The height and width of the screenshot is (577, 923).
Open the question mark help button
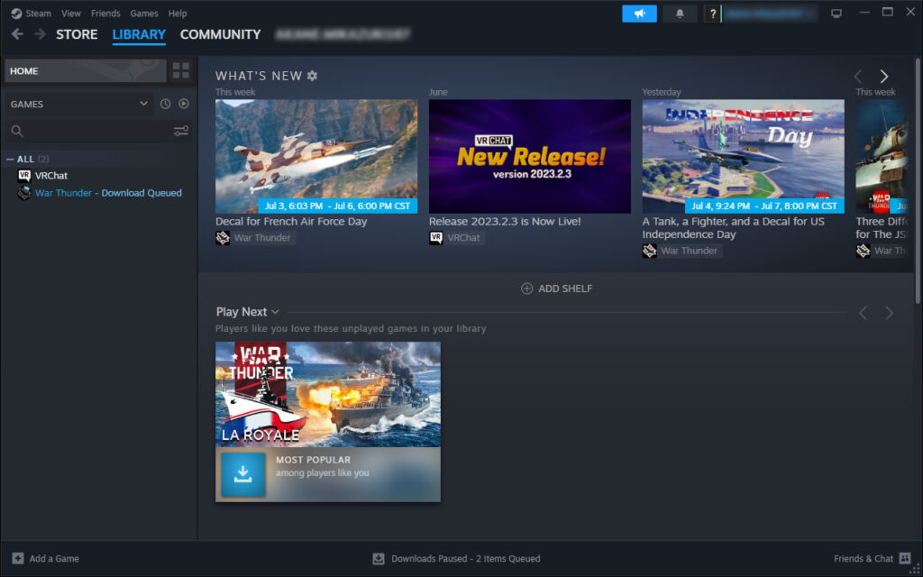pos(712,14)
